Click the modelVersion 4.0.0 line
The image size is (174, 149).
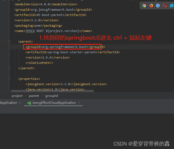pyautogui.click(x=46, y=4)
